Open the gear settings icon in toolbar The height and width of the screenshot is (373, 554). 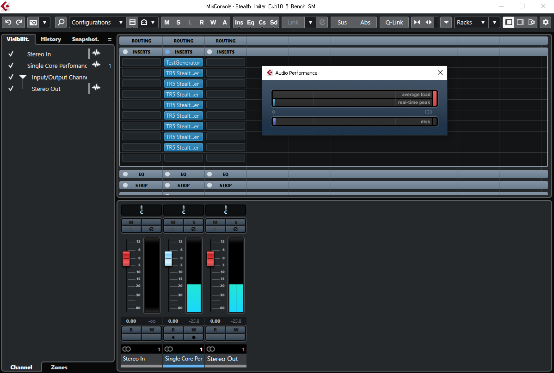point(546,22)
